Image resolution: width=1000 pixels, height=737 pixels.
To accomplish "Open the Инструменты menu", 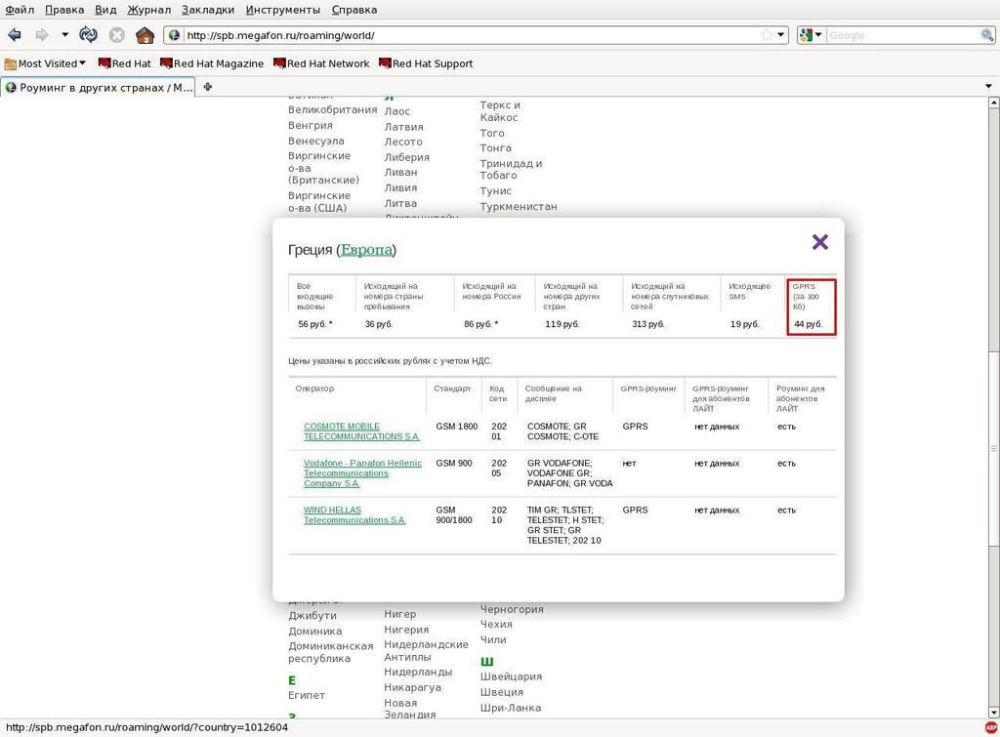I will pyautogui.click(x=282, y=10).
